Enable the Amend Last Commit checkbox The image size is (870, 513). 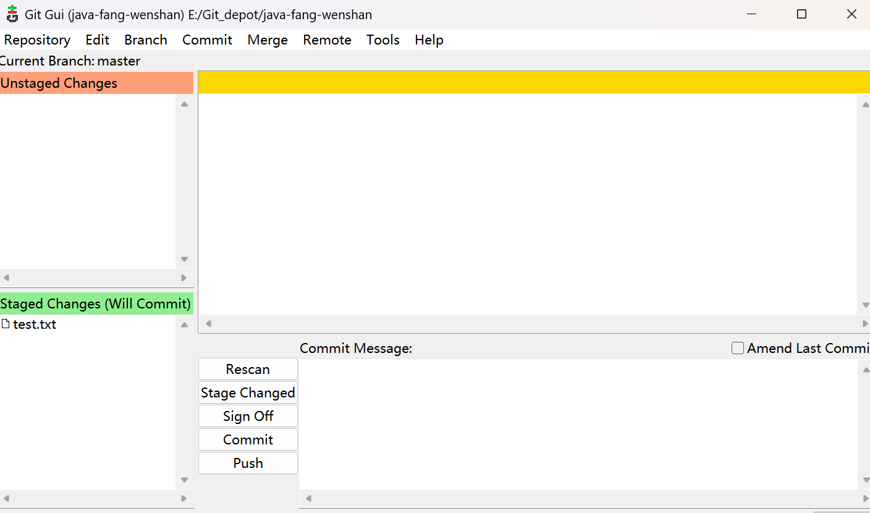737,348
